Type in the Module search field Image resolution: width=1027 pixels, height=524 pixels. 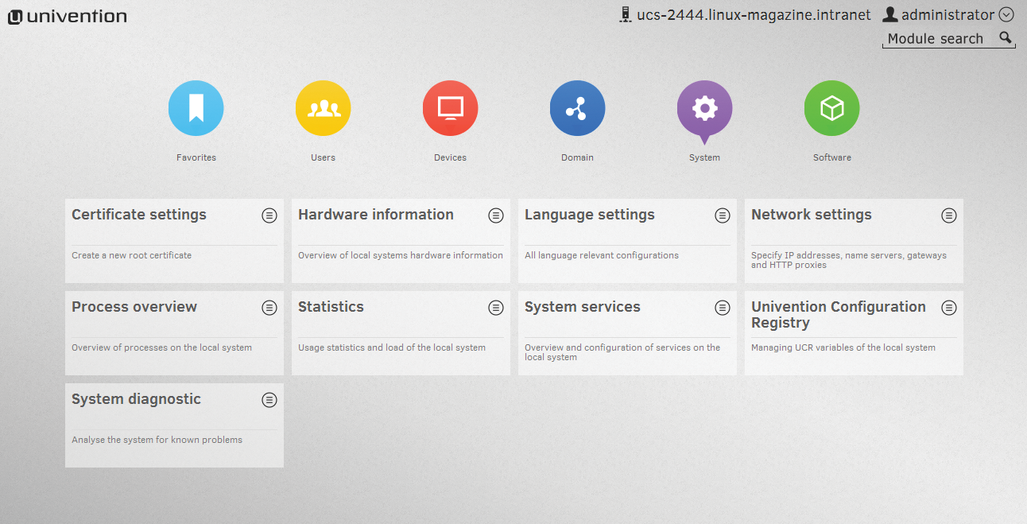(x=938, y=39)
